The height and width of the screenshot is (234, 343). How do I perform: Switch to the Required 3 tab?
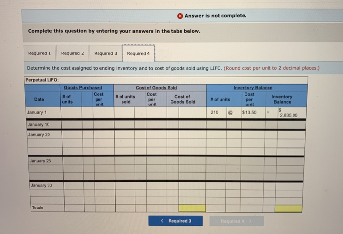[x=105, y=53]
